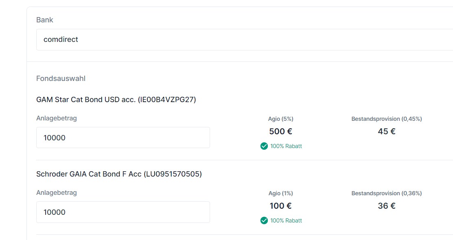Click the 500 € Agio amount
Image resolution: width=453 pixels, height=240 pixels.
click(281, 131)
